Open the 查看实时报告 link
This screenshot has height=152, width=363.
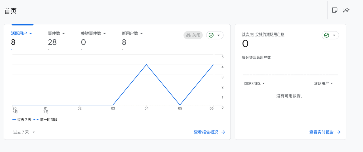325,132
